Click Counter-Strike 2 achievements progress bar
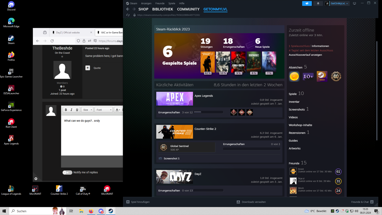 point(251,149)
